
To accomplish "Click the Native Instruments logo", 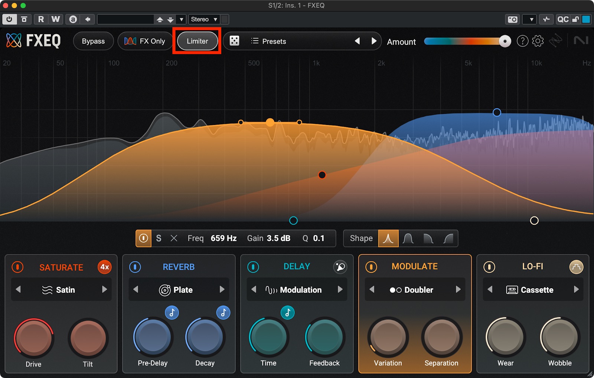I will 581,40.
